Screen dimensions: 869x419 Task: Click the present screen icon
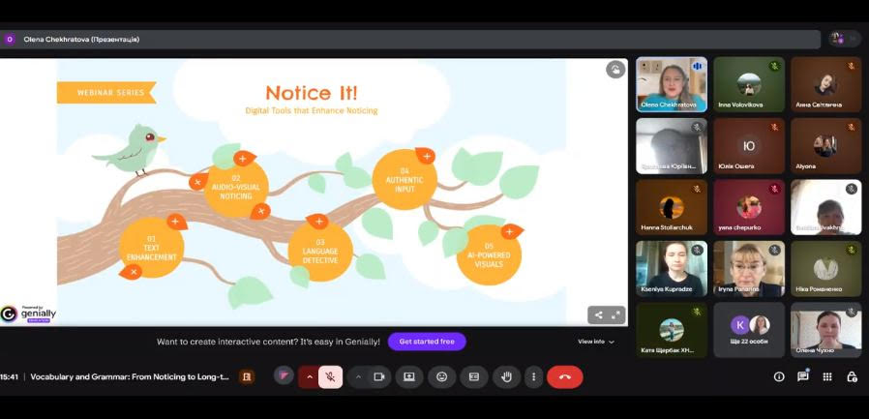[409, 376]
